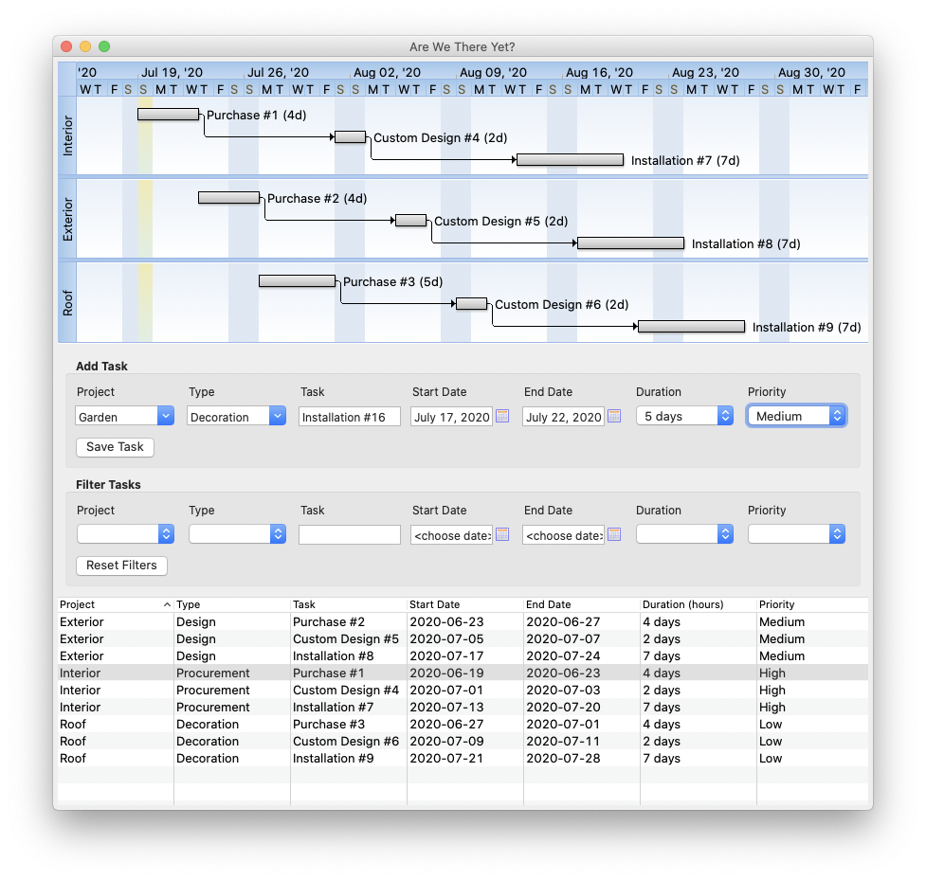Open the Add Task End Date calendar picker
The image size is (926, 880).
[x=614, y=416]
